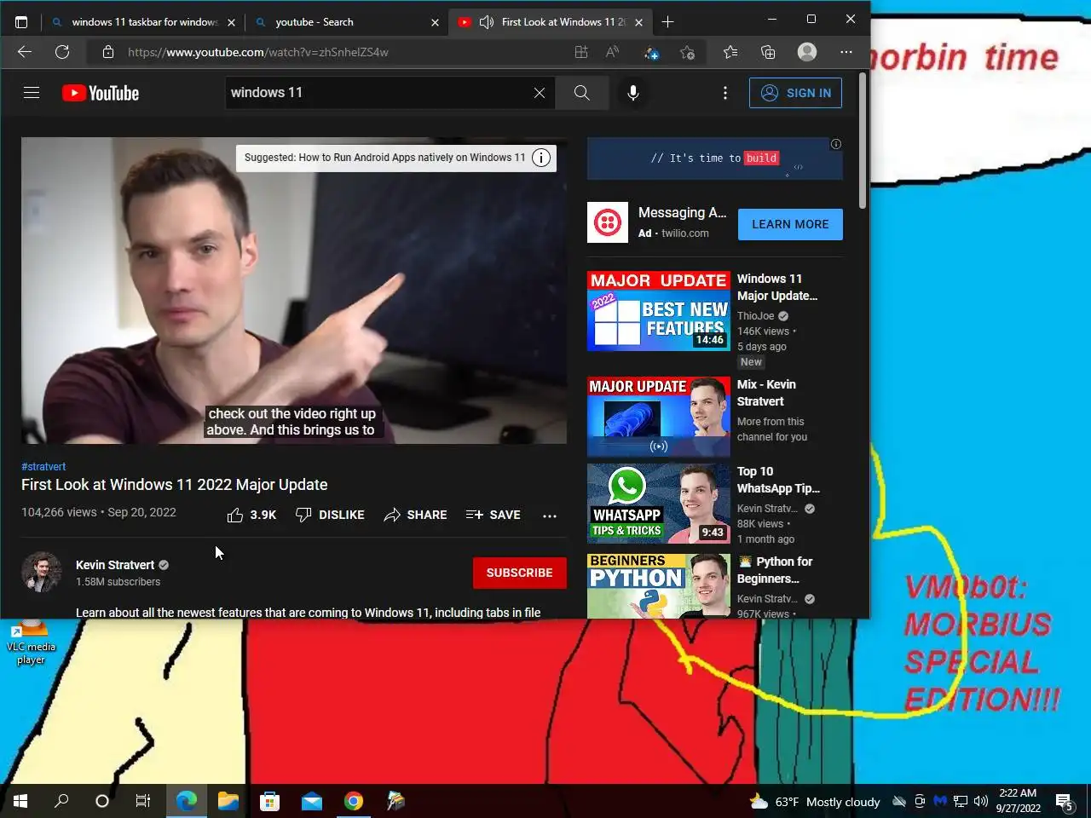
Task: Close the youtube - Search tab
Action: pos(435,22)
